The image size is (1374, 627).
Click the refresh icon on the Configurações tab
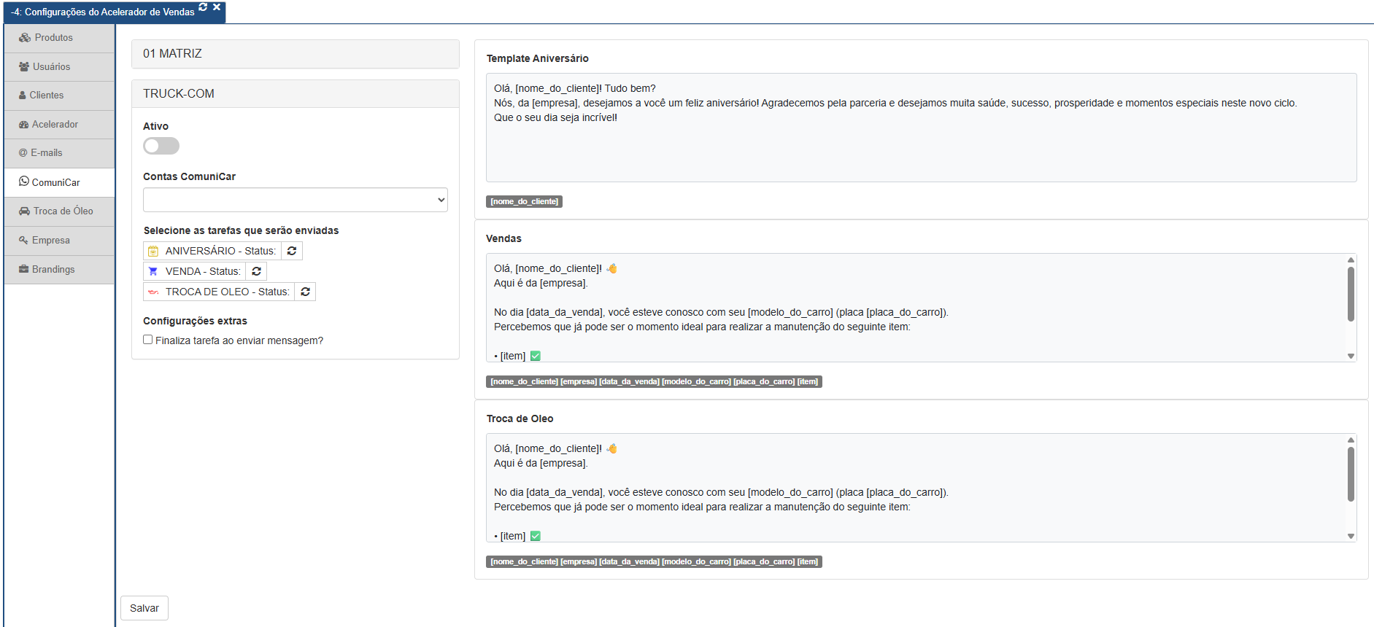[203, 7]
